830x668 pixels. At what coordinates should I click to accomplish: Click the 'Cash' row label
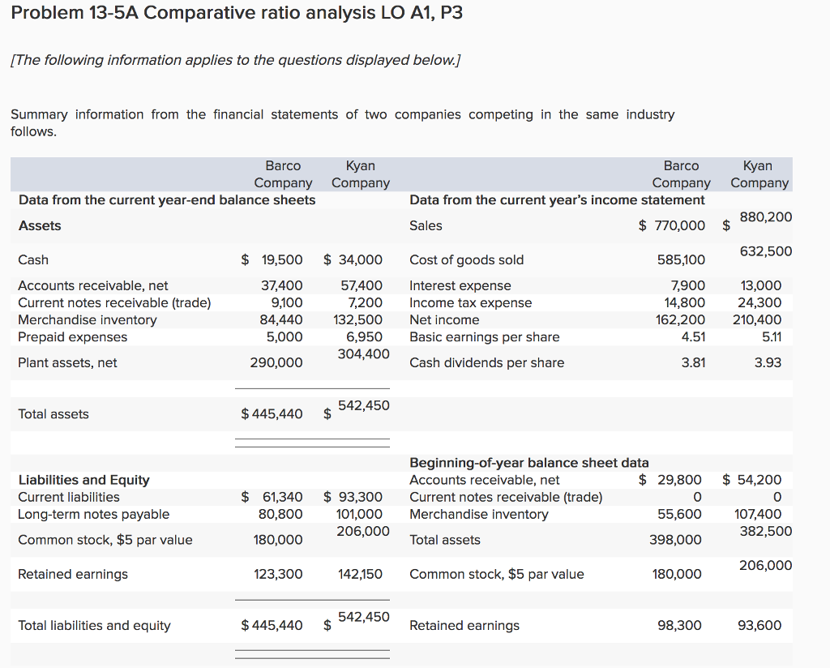tap(33, 259)
